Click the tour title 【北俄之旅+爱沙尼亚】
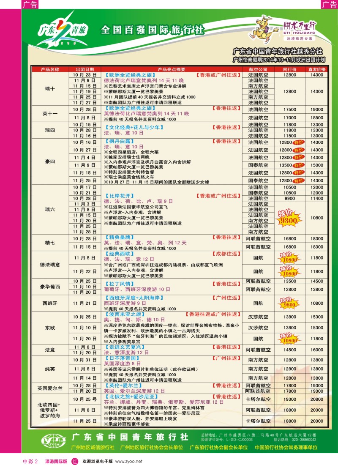This screenshot has height=465, width=338. 132,397
